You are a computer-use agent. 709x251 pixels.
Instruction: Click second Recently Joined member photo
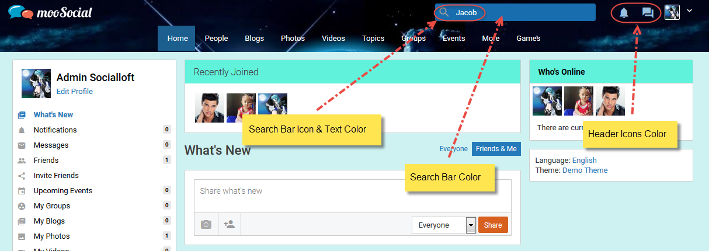241,108
